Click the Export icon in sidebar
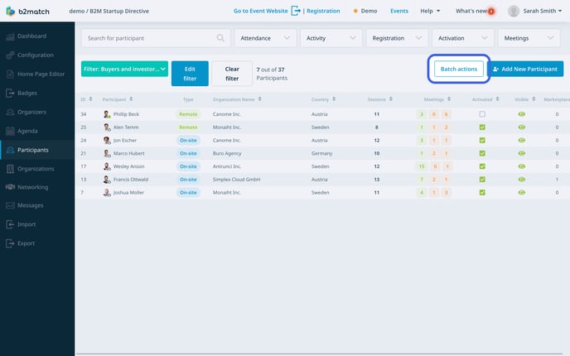The height and width of the screenshot is (356, 570). click(10, 243)
